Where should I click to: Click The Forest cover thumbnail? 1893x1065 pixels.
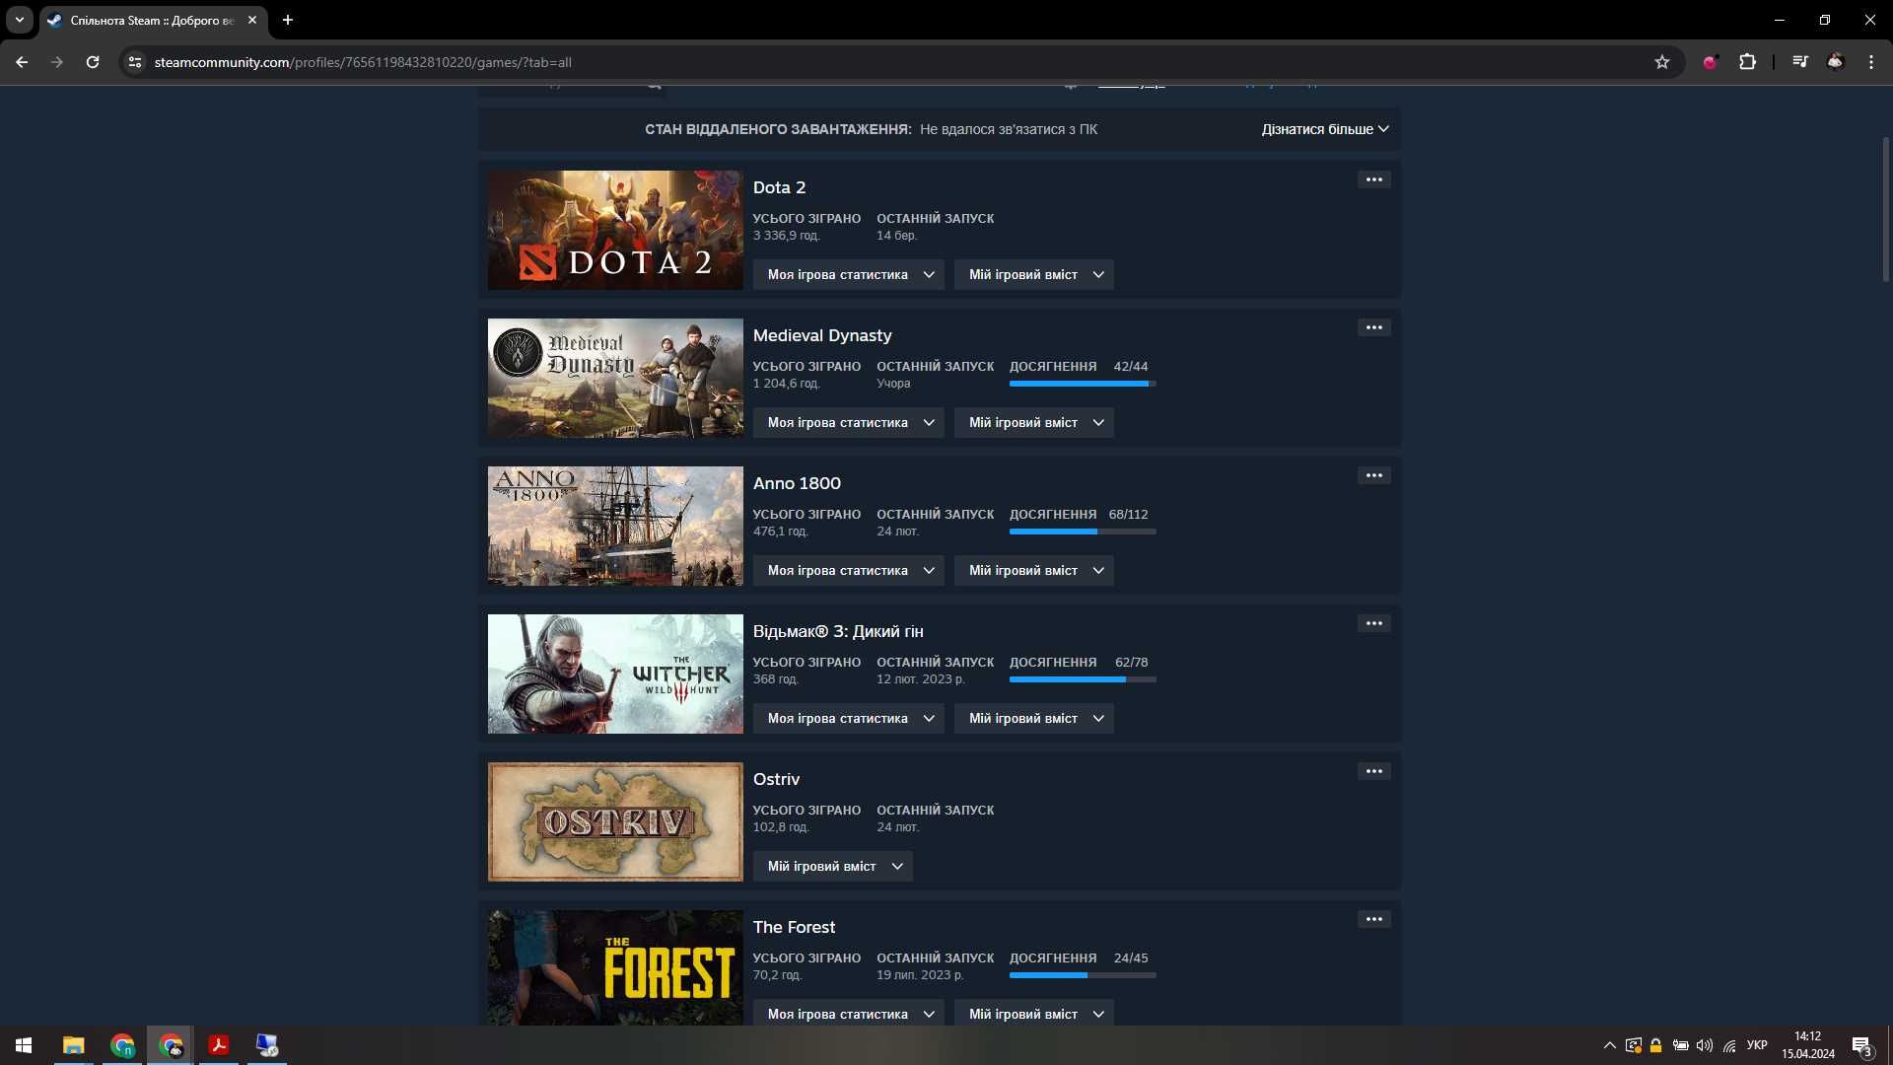pos(615,967)
